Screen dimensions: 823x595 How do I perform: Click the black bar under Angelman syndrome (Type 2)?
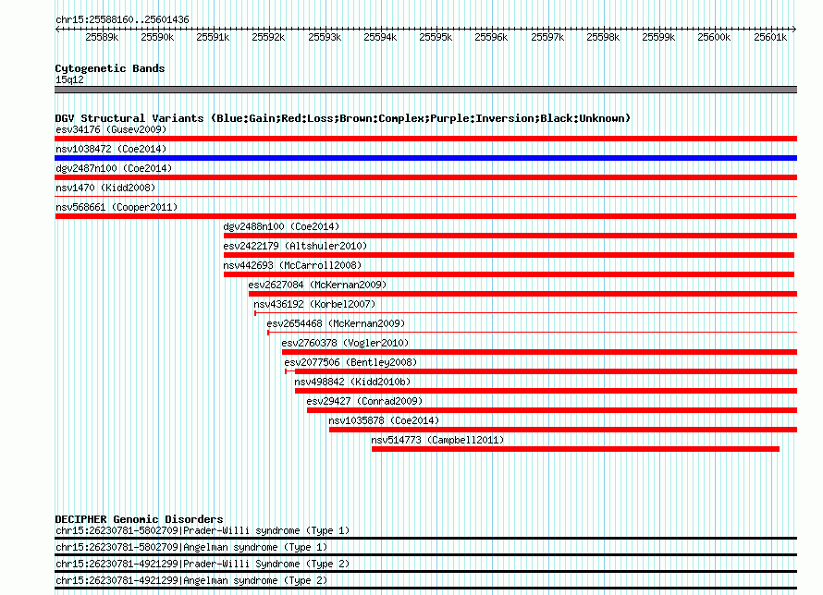click(x=425, y=589)
